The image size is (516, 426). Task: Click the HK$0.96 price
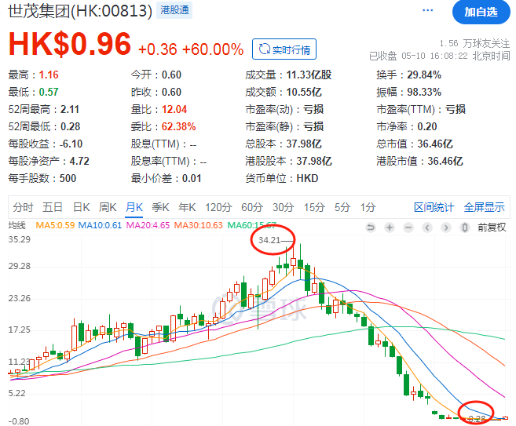coord(69,44)
